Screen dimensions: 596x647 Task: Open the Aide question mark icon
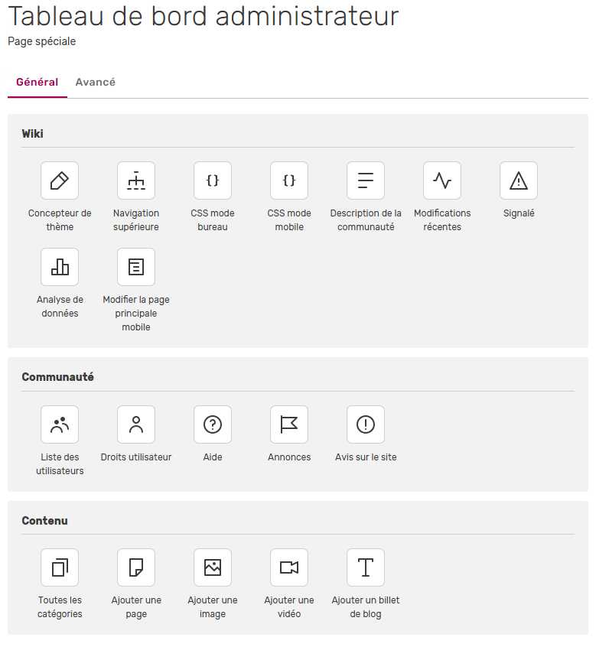point(213,424)
